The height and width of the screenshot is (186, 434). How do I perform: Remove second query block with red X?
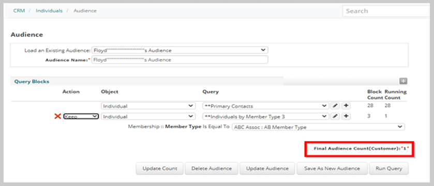57,116
